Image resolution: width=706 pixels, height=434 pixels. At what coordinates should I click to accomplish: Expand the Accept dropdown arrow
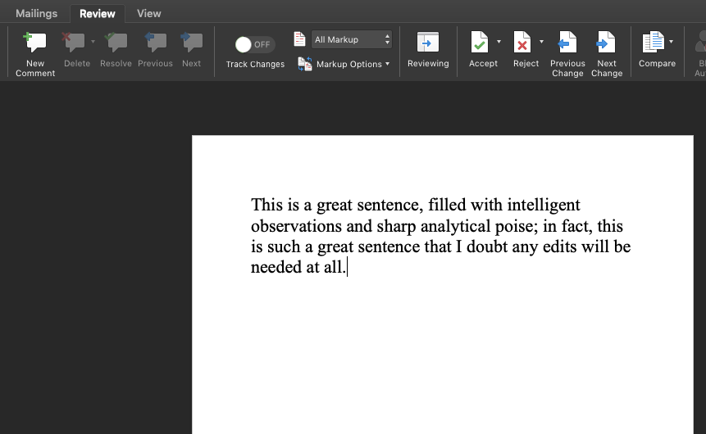click(x=499, y=42)
